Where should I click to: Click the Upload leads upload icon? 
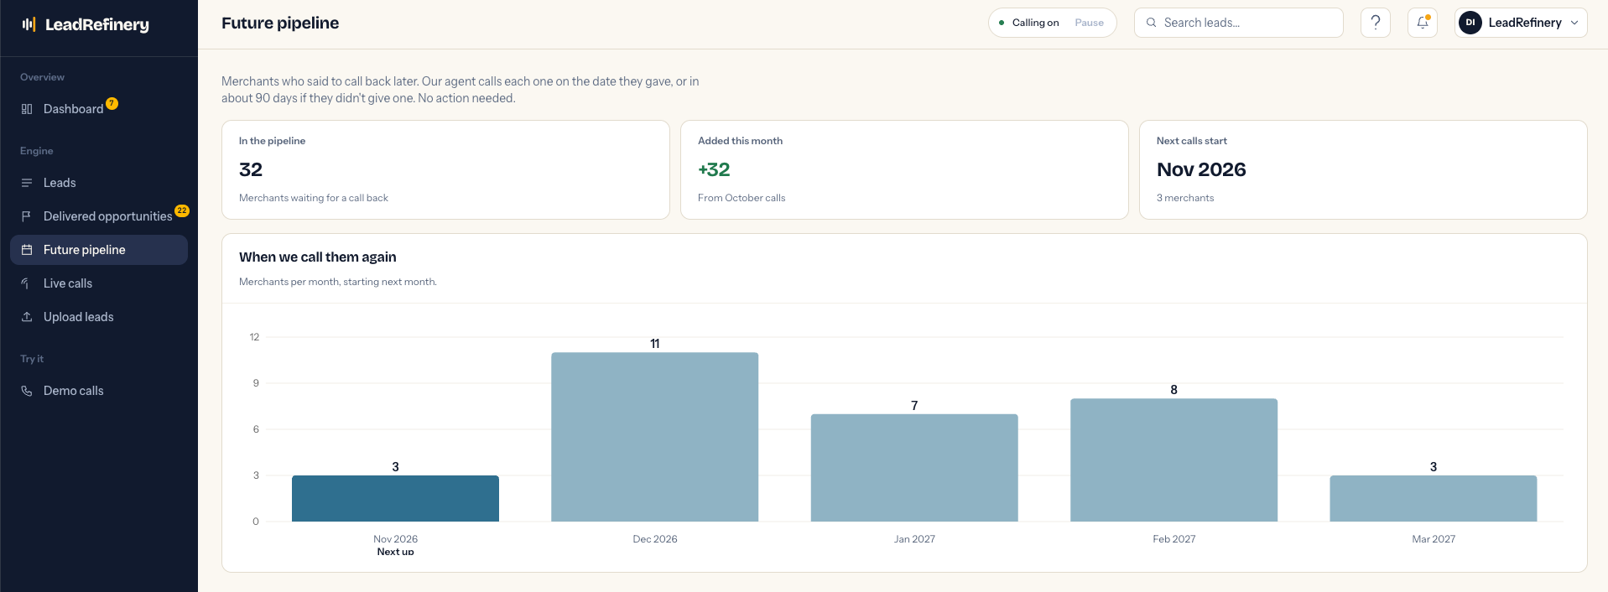click(x=27, y=317)
